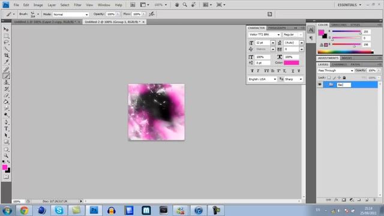Enable airbrush in options bar
Image resolution: width=384 pixels, height=216 pixels.
click(x=152, y=14)
